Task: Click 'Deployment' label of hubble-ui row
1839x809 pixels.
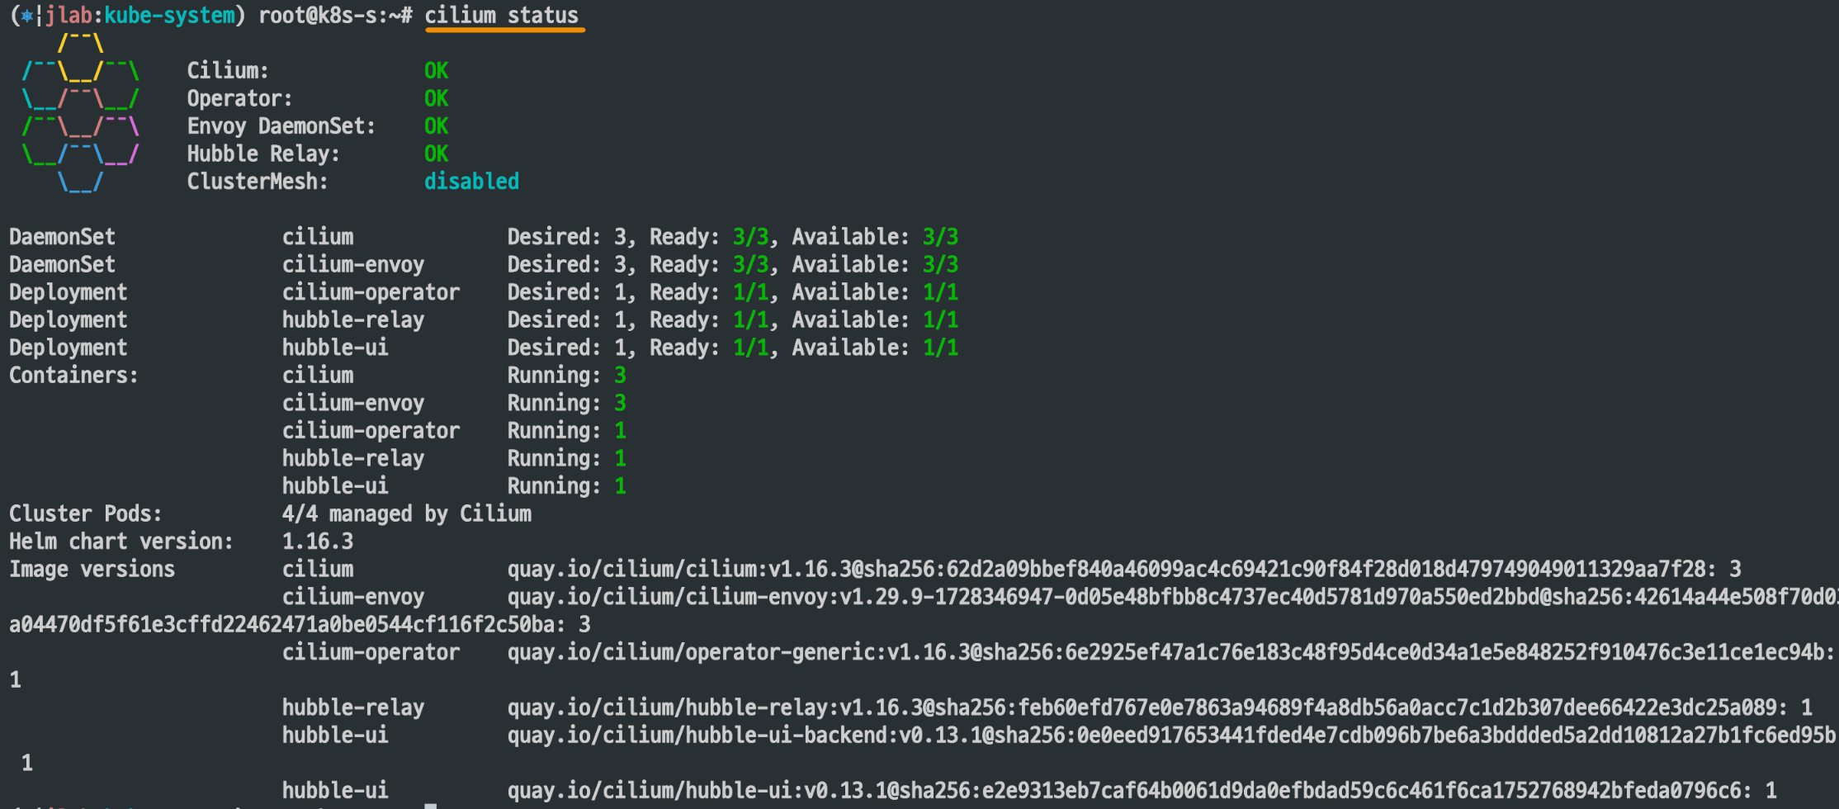Action: [x=68, y=348]
